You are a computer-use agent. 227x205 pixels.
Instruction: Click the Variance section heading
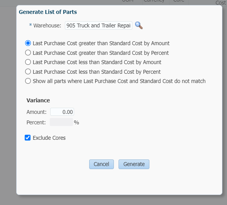click(x=38, y=100)
